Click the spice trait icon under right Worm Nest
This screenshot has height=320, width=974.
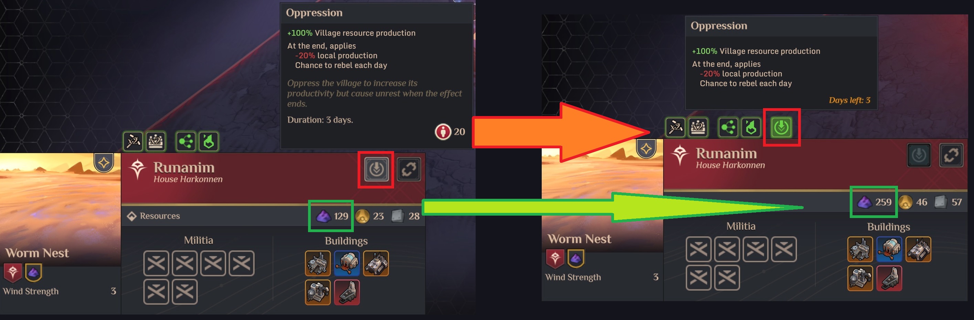[x=575, y=259]
